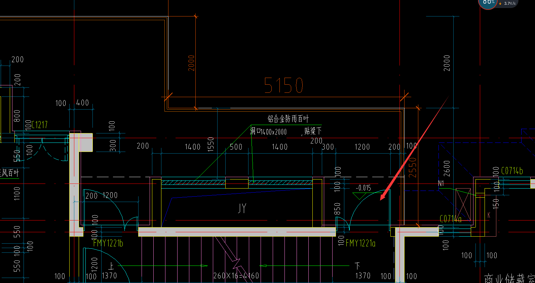535x283 pixels.
Task: Click the 2600 vertical dimension text
Action: (x=447, y=169)
